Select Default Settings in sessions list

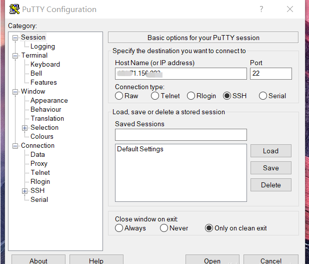click(140, 149)
